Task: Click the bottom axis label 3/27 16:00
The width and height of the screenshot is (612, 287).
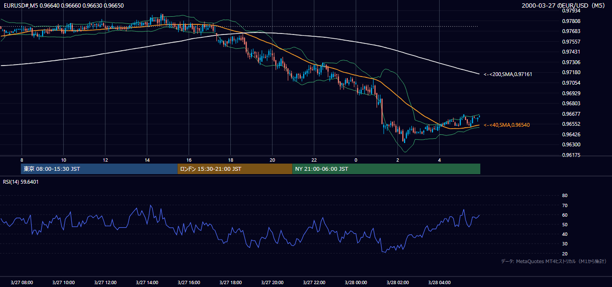Action: click(189, 282)
